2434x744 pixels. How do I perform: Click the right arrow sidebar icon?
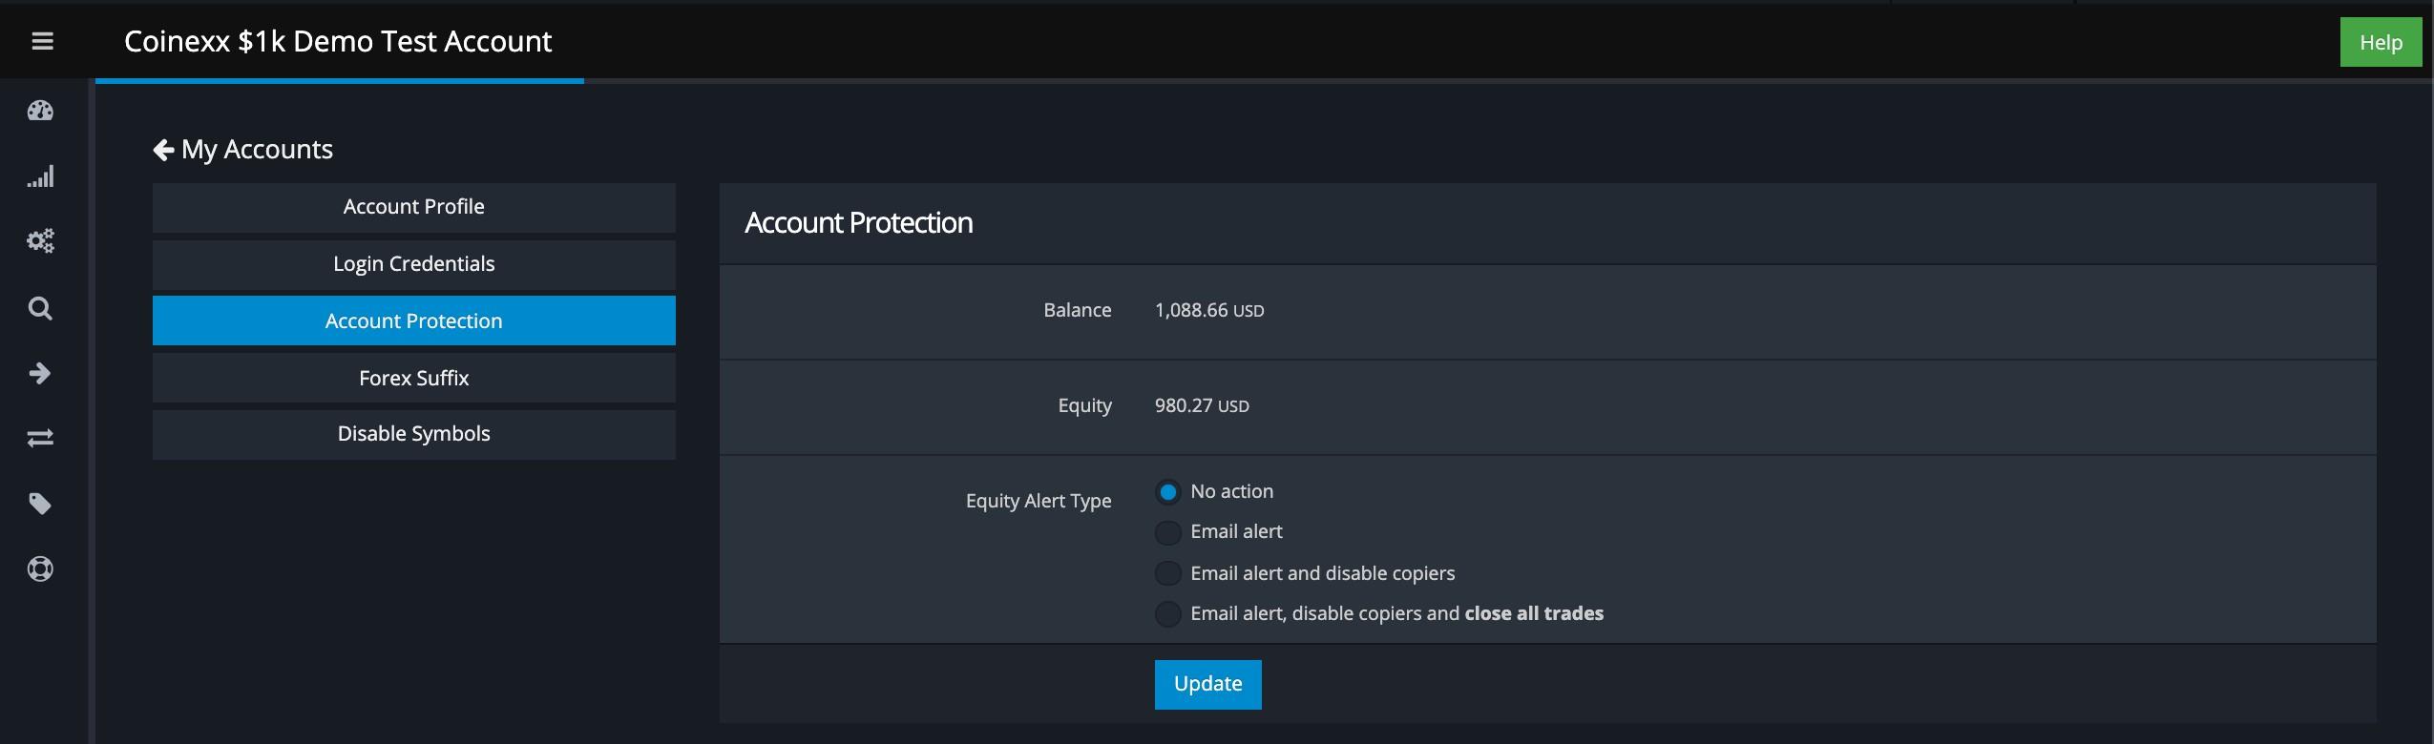coord(40,373)
